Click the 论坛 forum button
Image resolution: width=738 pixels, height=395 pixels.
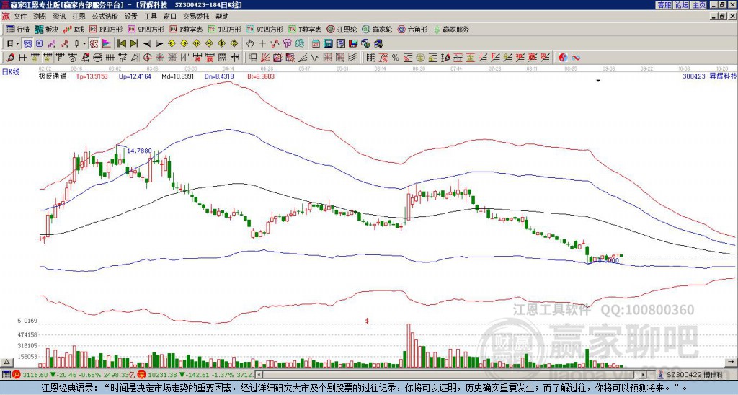tap(681, 5)
